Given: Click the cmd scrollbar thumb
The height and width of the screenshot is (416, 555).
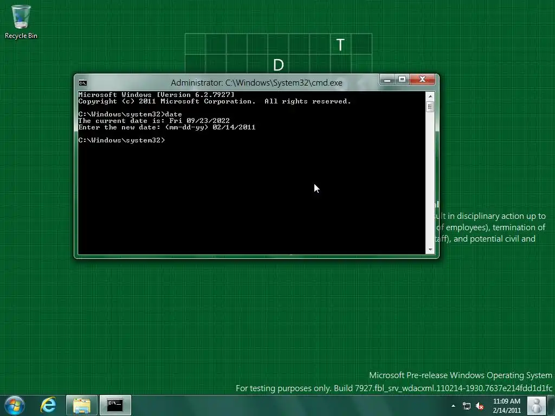Looking at the screenshot, I should [x=430, y=107].
